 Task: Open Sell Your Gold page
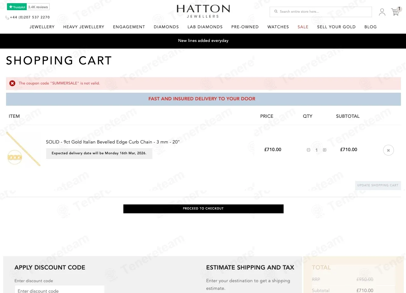click(x=336, y=27)
